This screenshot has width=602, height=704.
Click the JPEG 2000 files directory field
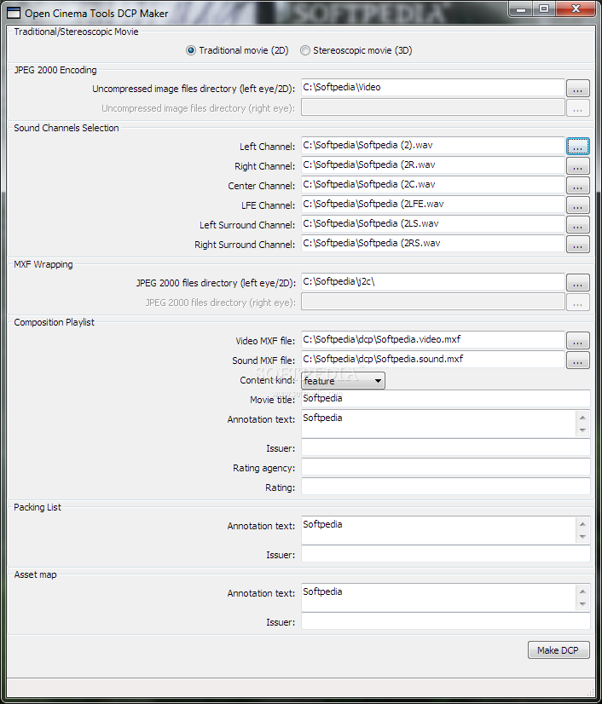tap(432, 282)
